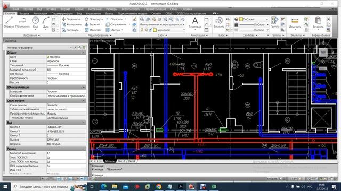Click the eraser icon in Редактирование panel

(x=134, y=24)
